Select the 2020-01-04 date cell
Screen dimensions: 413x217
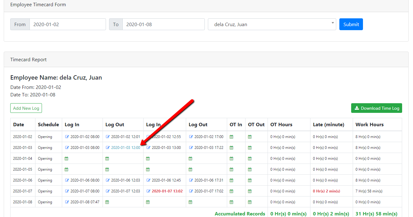(23, 159)
